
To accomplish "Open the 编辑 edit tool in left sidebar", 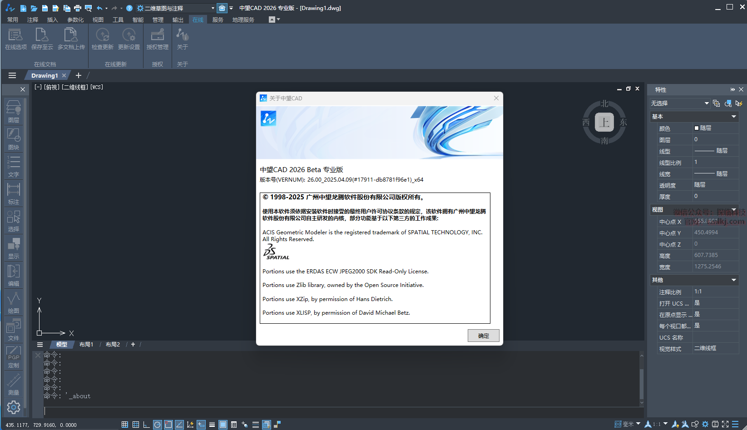I will click(14, 275).
